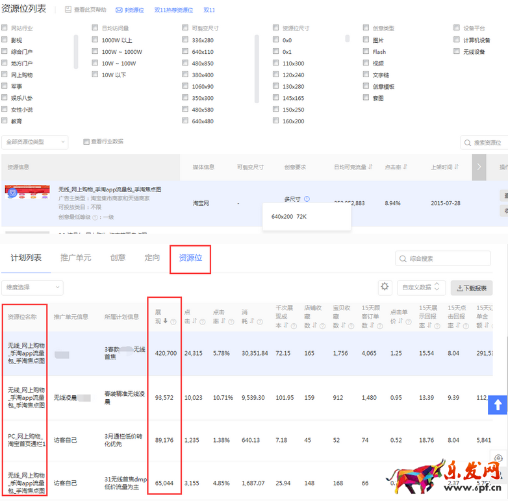508x501 pixels.
Task: Sort resource list by 日均可竞流量
Action: pos(370,167)
